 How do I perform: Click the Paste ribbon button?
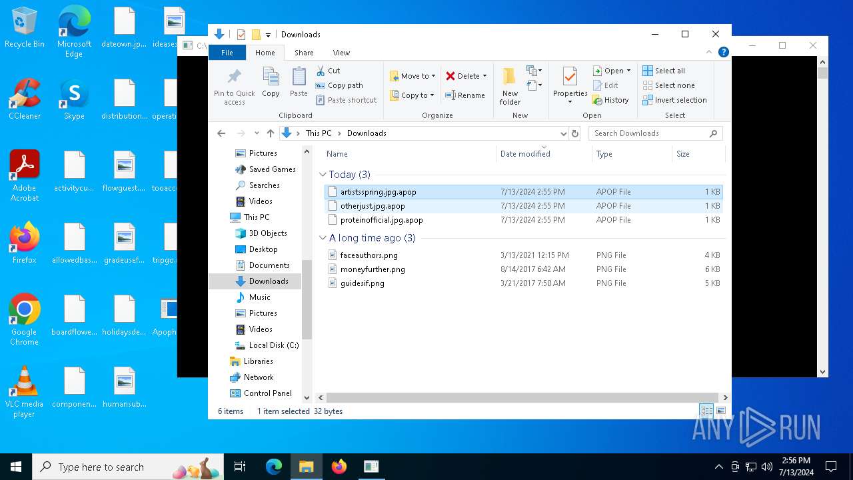point(299,83)
